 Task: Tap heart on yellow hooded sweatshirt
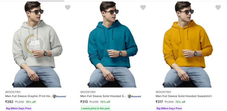(x=218, y=7)
